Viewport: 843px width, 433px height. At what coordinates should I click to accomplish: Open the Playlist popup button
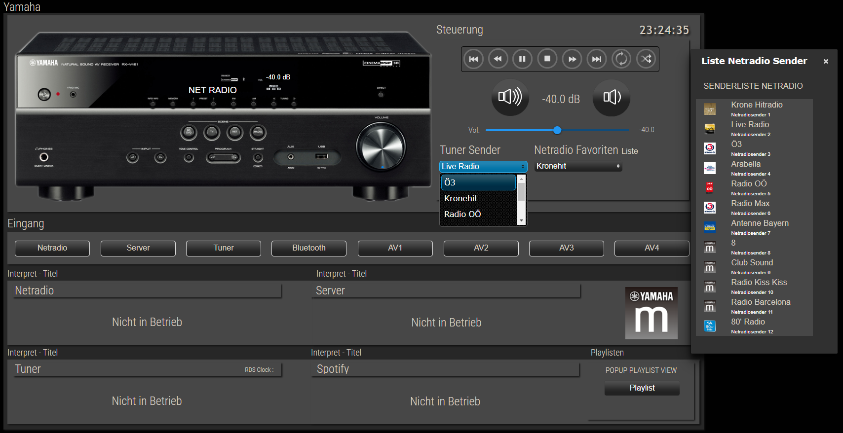coord(642,388)
